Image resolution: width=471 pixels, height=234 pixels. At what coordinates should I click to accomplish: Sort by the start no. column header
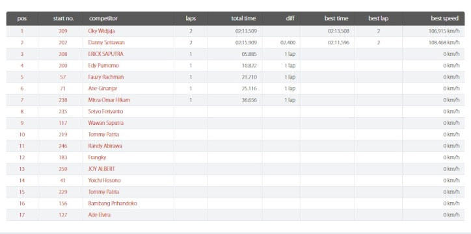[x=63, y=18]
